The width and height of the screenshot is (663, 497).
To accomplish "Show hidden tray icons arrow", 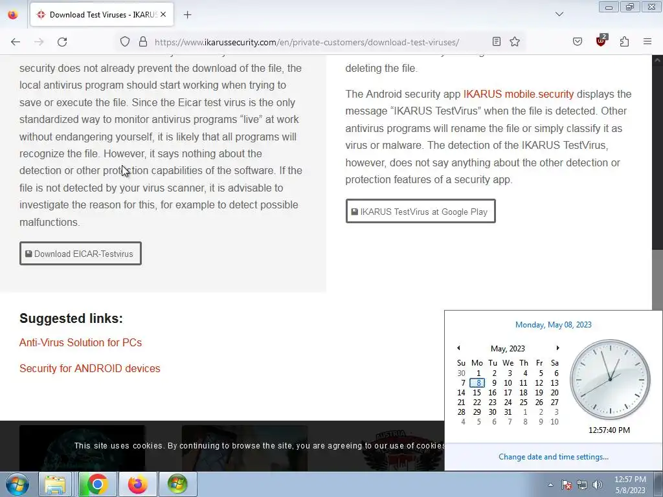I will [x=550, y=485].
